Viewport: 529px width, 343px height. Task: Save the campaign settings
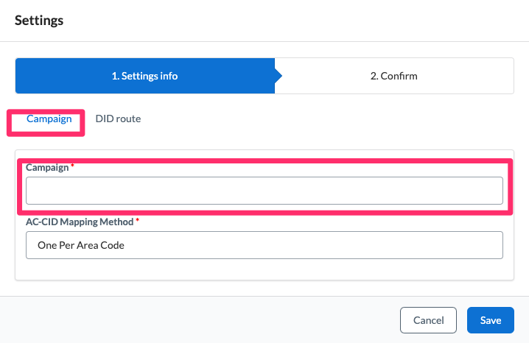pos(491,320)
